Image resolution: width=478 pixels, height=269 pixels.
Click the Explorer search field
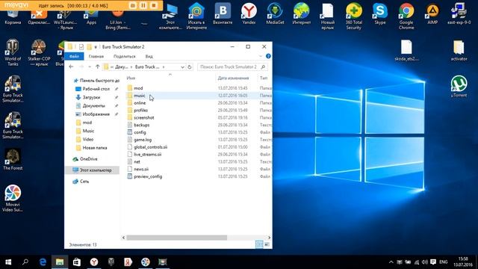click(232, 67)
